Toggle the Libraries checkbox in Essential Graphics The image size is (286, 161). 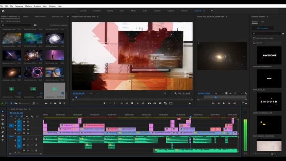(x=254, y=43)
